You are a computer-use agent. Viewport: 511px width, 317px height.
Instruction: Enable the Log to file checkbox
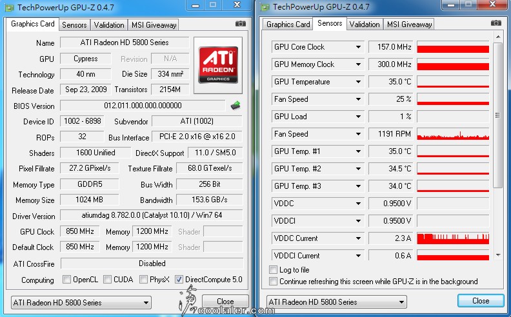pos(273,269)
